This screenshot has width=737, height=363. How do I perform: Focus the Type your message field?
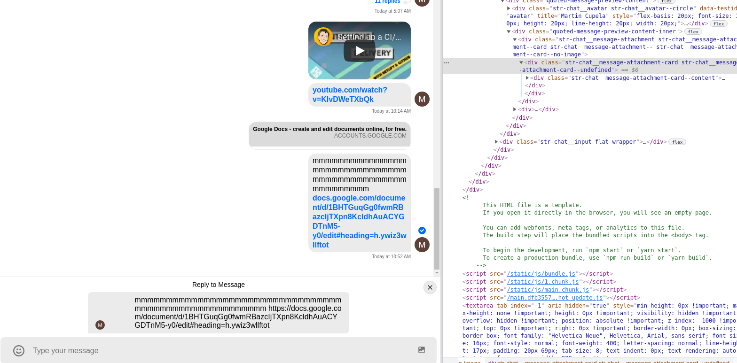(218, 350)
